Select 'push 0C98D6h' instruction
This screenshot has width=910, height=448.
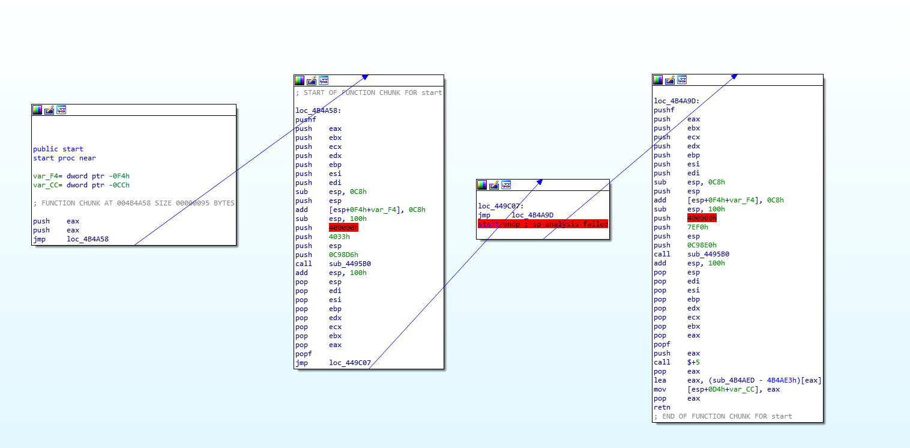327,255
